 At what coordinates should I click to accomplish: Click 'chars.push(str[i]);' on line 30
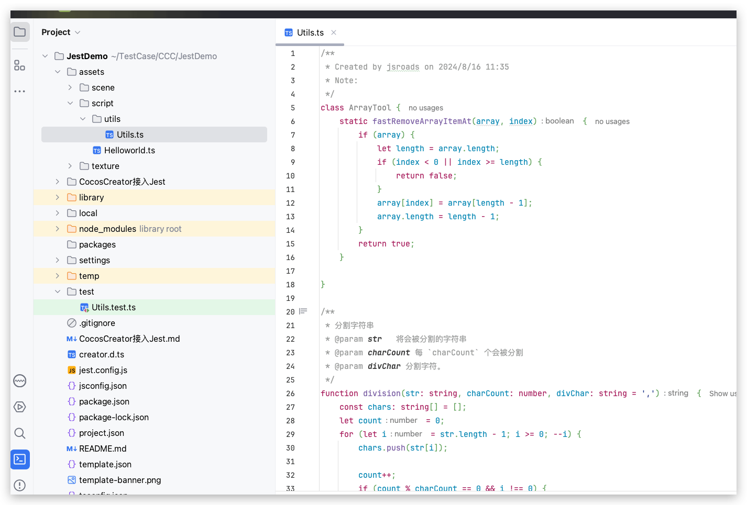tap(403, 448)
